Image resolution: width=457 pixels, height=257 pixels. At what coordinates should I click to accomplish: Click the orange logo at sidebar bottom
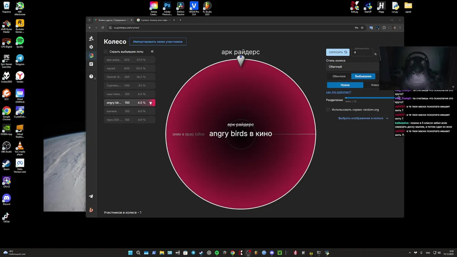pyautogui.click(x=91, y=210)
